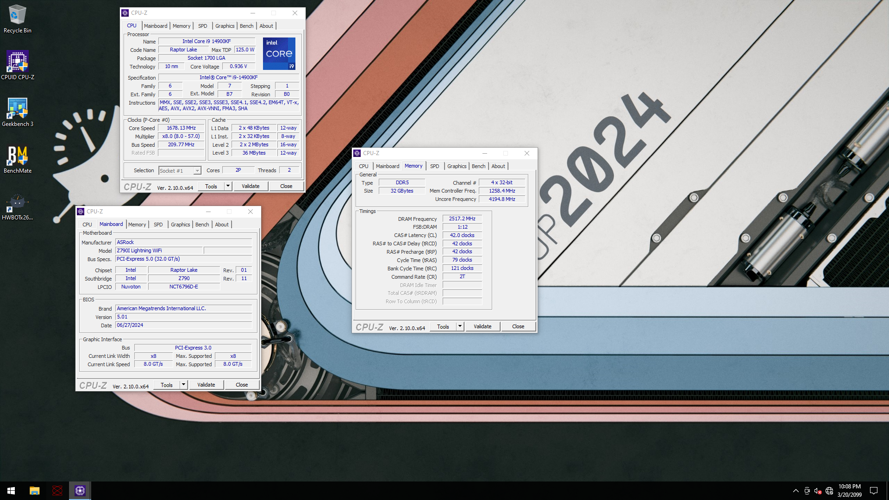
Task: Open Bench tab in Mainboard window
Action: [x=202, y=225]
